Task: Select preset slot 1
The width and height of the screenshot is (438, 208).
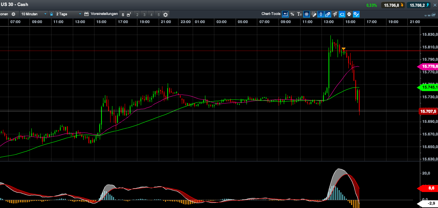Action: [x=129, y=14]
